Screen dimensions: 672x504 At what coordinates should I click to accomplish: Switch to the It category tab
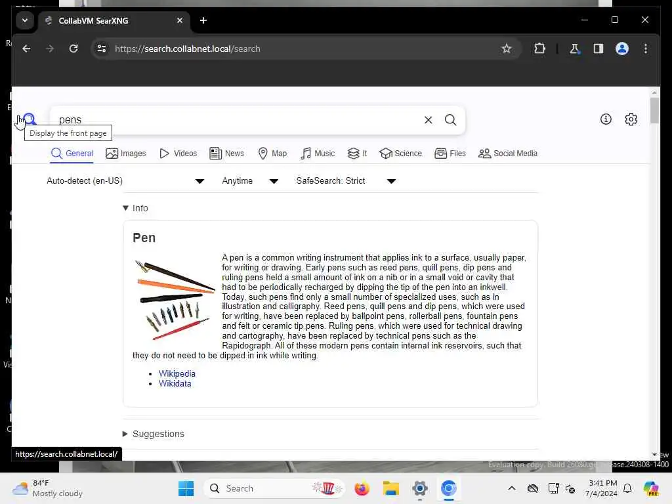pos(357,154)
